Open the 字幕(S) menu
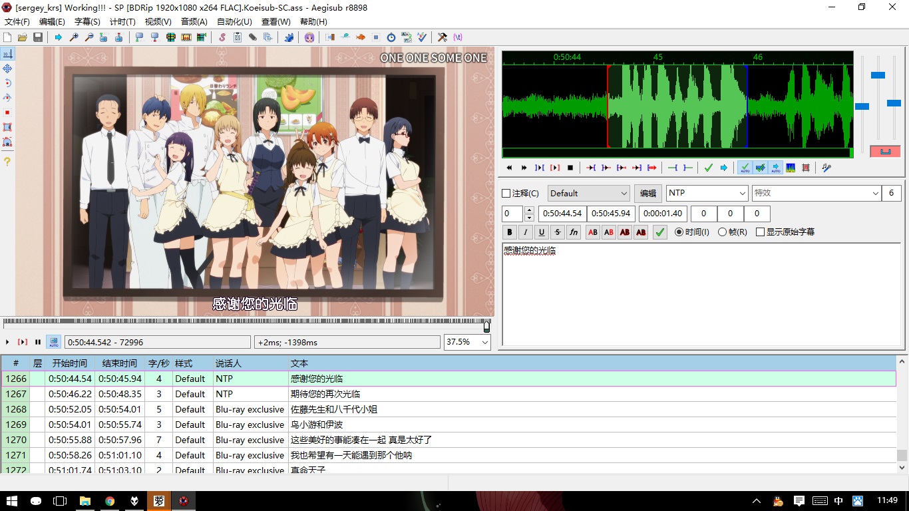Viewport: 909px width, 511px height. [87, 22]
